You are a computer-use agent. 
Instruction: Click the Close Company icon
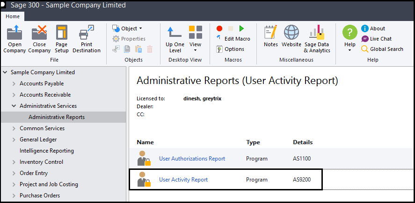coord(39,39)
